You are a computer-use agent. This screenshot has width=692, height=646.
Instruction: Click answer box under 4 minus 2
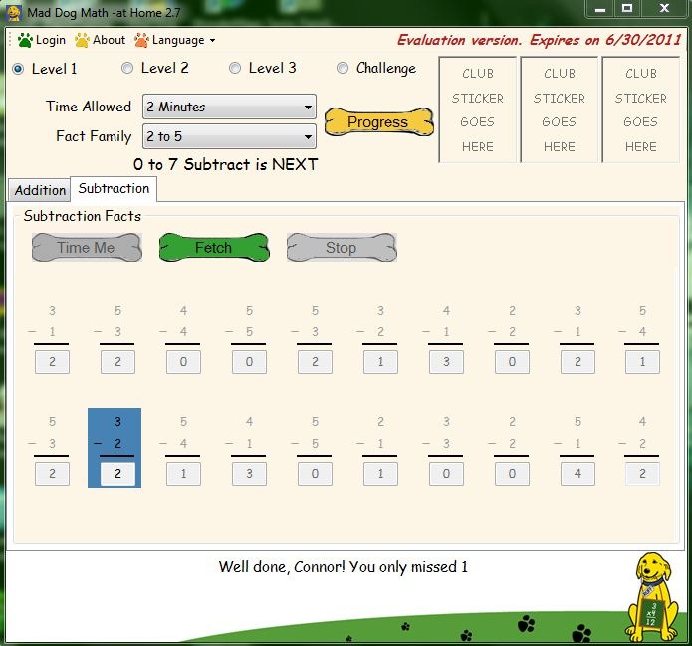pos(642,474)
